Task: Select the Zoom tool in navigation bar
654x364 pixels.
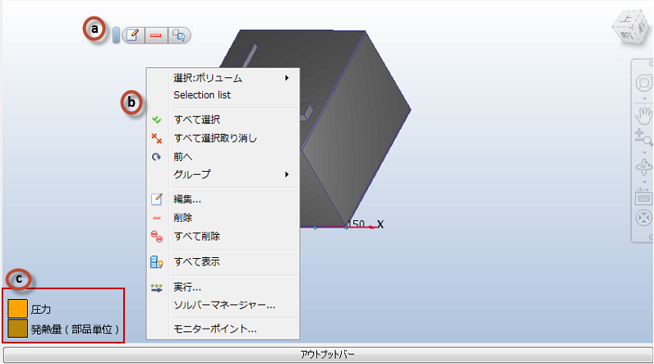Action: click(644, 137)
